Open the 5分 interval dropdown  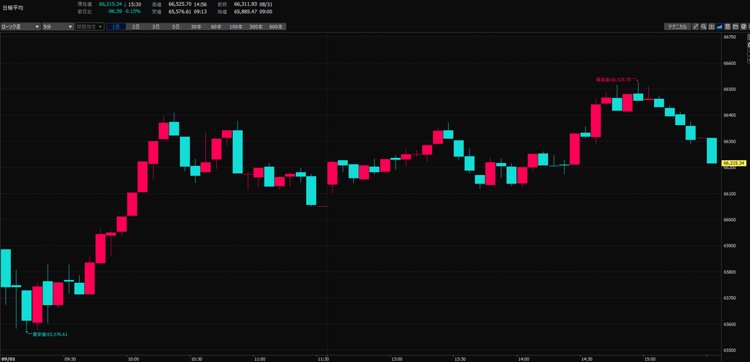click(57, 27)
